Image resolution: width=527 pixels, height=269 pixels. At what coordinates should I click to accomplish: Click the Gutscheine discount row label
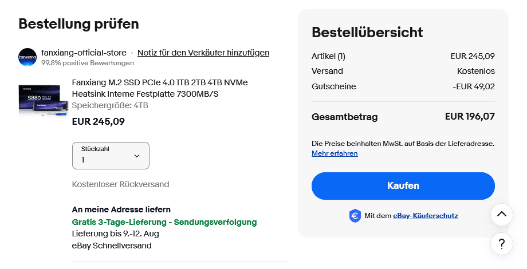(333, 86)
